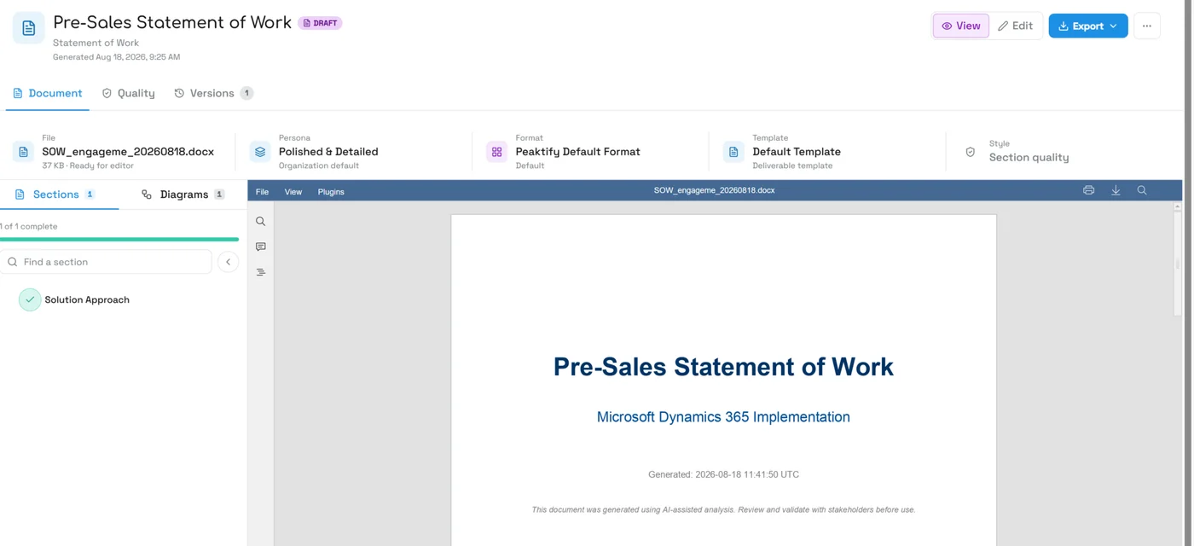
Task: Click the Peaktify Default Format label
Action: [x=577, y=152]
